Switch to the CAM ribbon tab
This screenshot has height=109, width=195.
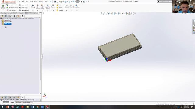tap(41, 13)
